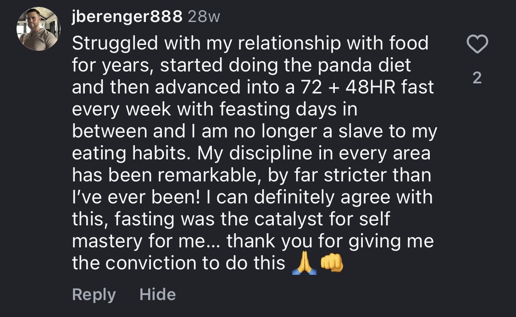The height and width of the screenshot is (317, 516).
Task: Hide this comment
Action: pyautogui.click(x=157, y=294)
